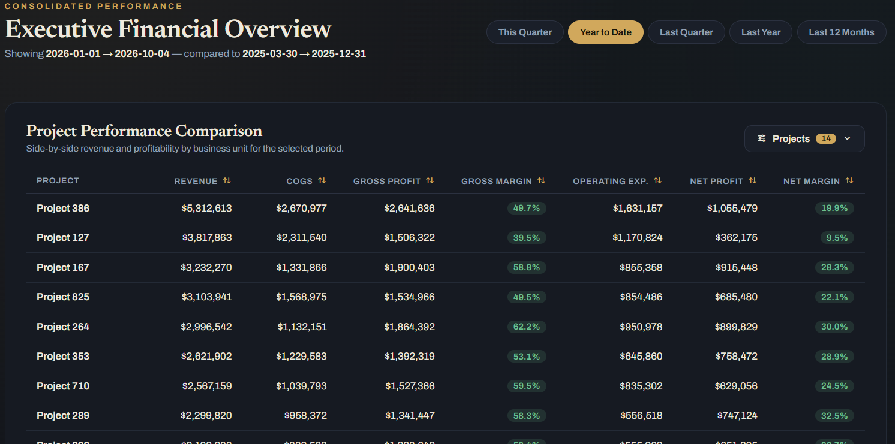
Task: Click net profit value $1,055,479
Action: [732, 209]
